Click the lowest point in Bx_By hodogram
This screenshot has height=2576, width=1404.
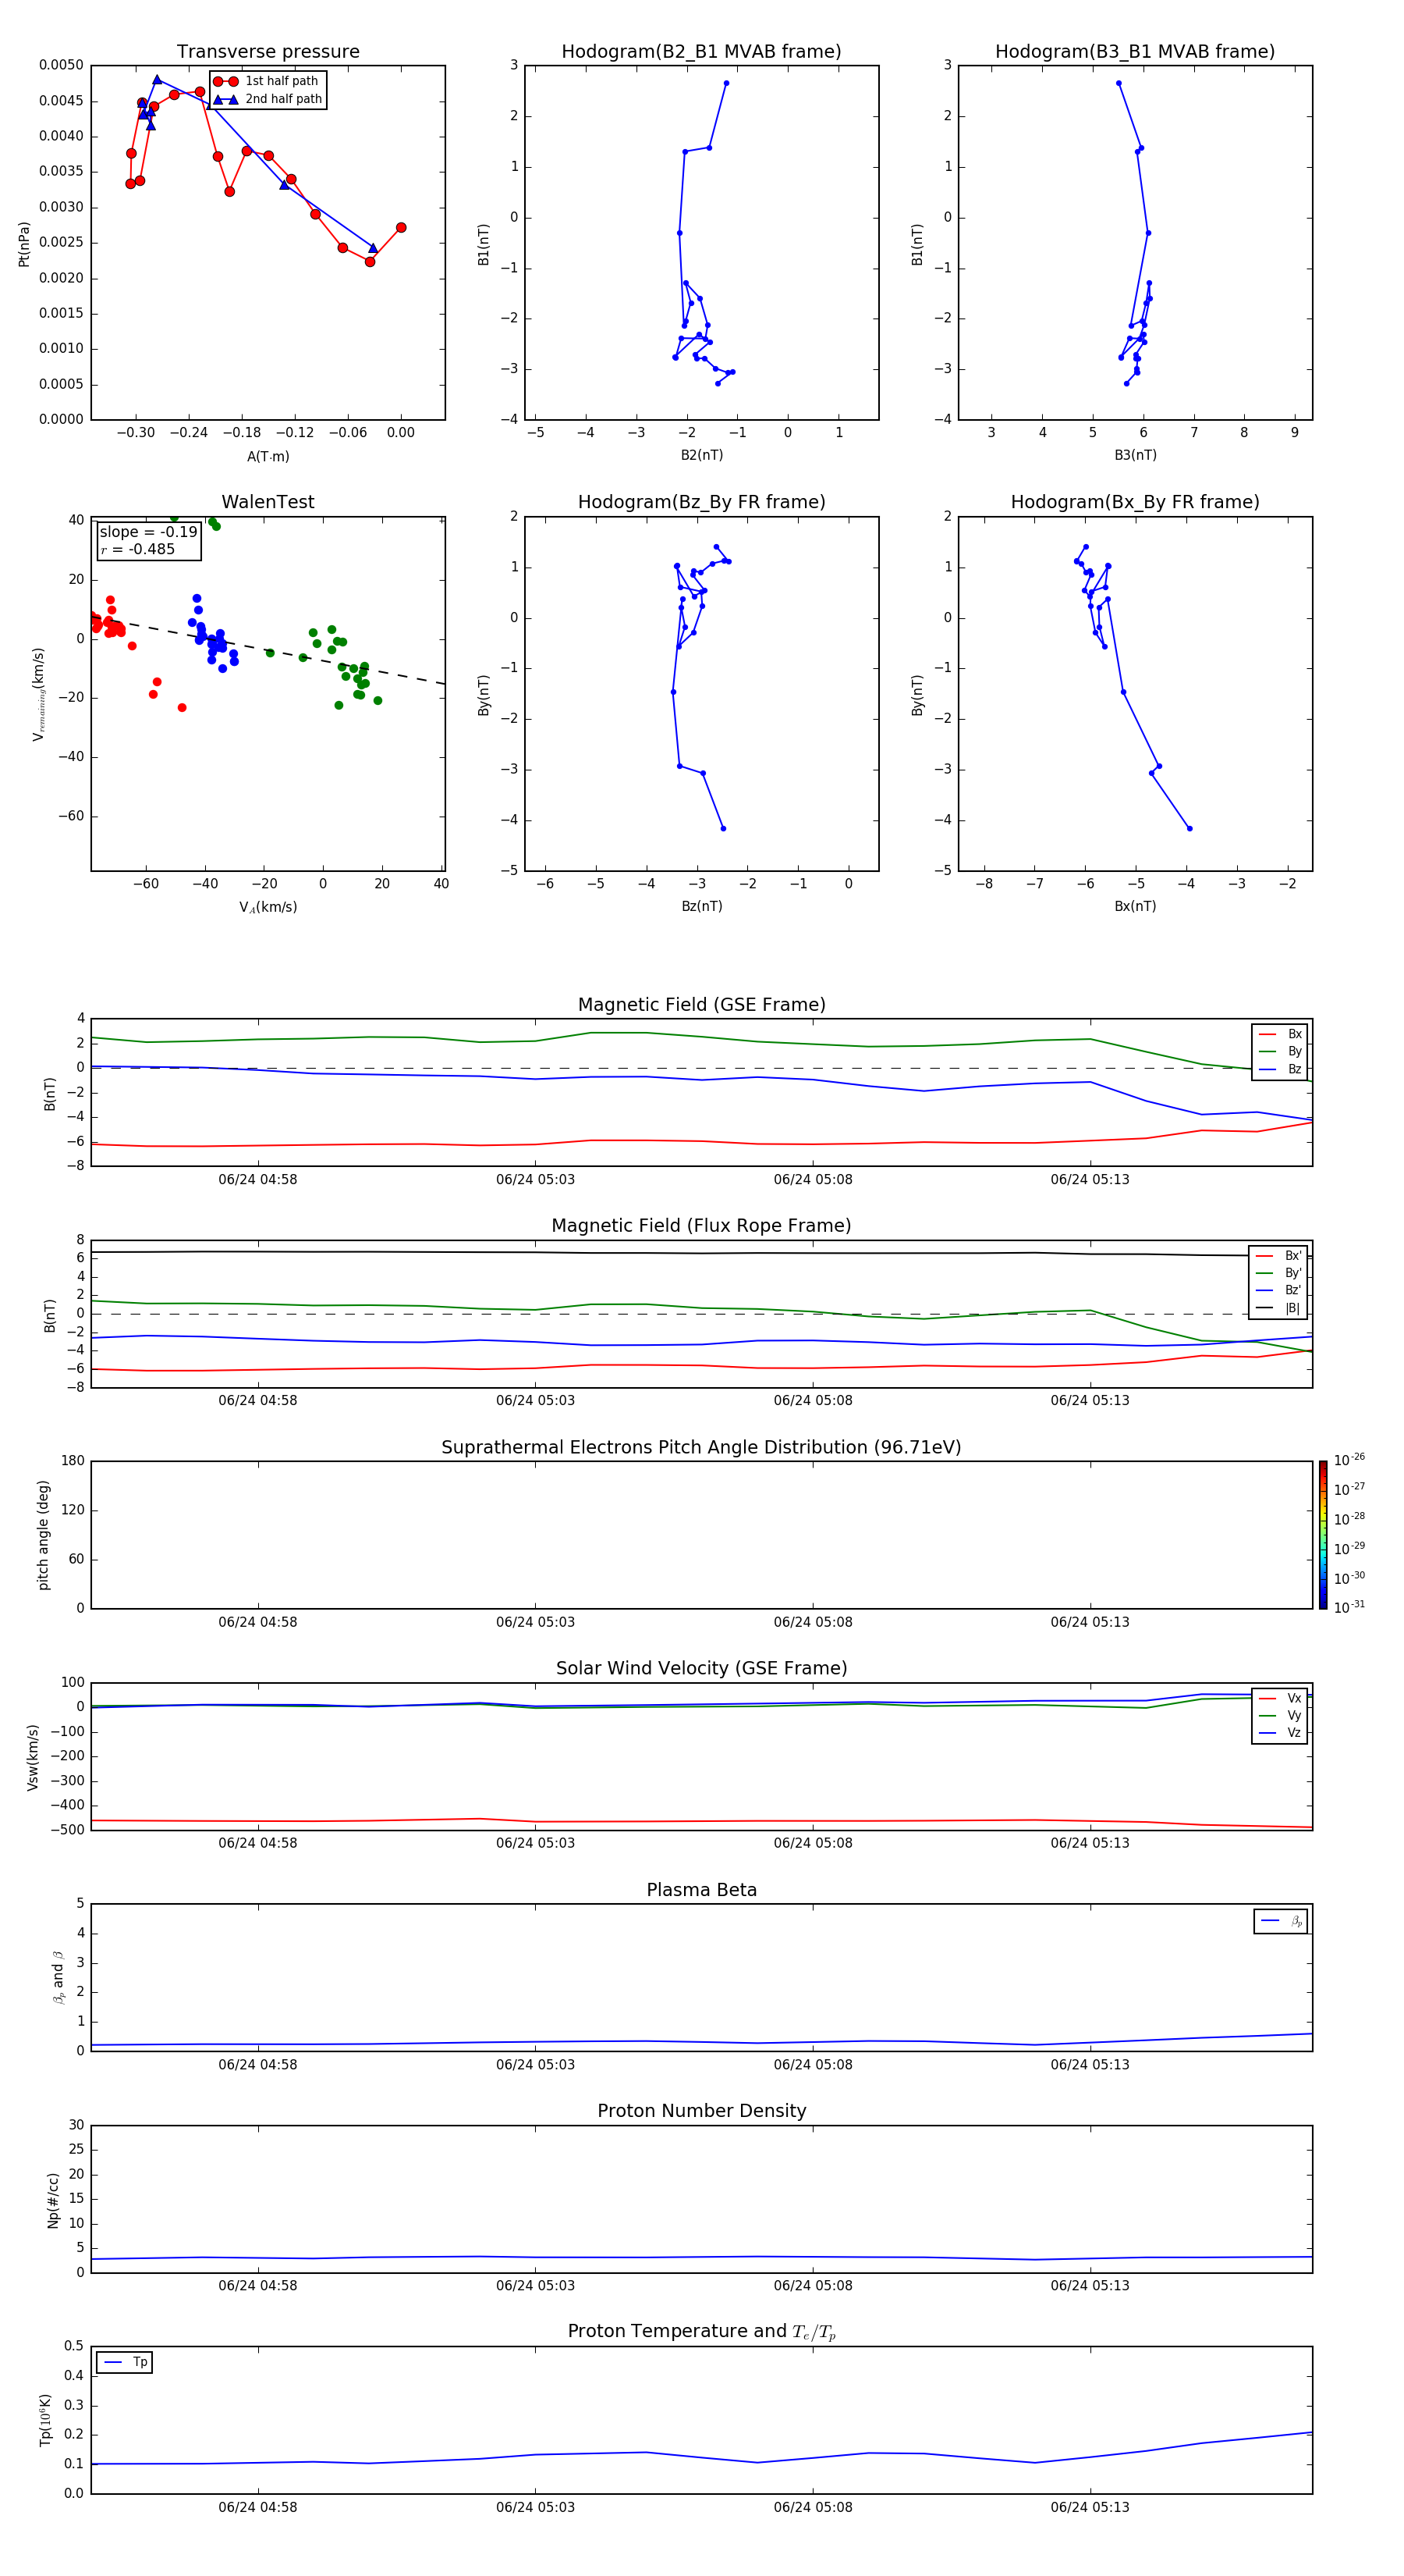(x=1189, y=828)
